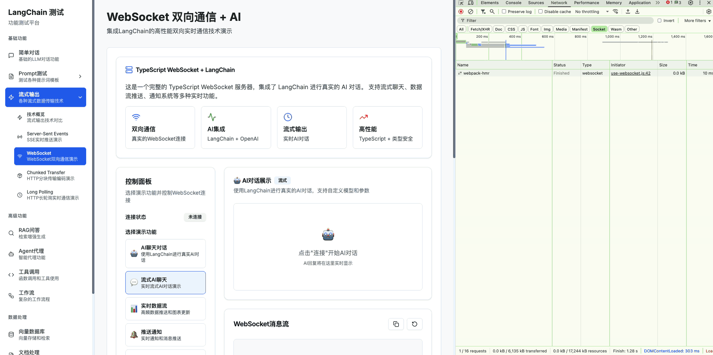The height and width of the screenshot is (355, 713).
Task: Check the Invert filter checkbox
Action: click(x=659, y=20)
